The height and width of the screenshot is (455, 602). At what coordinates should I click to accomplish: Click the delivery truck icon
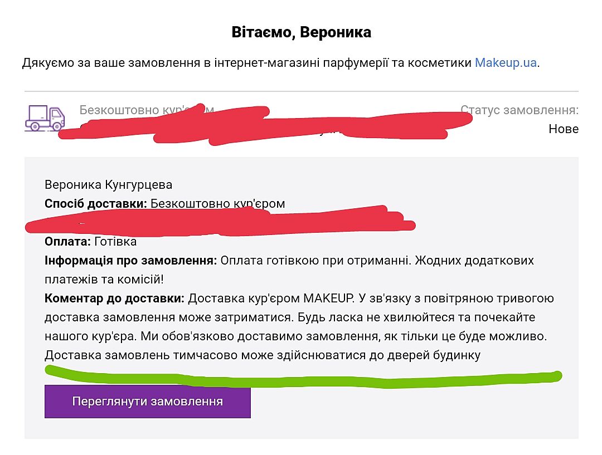click(45, 118)
